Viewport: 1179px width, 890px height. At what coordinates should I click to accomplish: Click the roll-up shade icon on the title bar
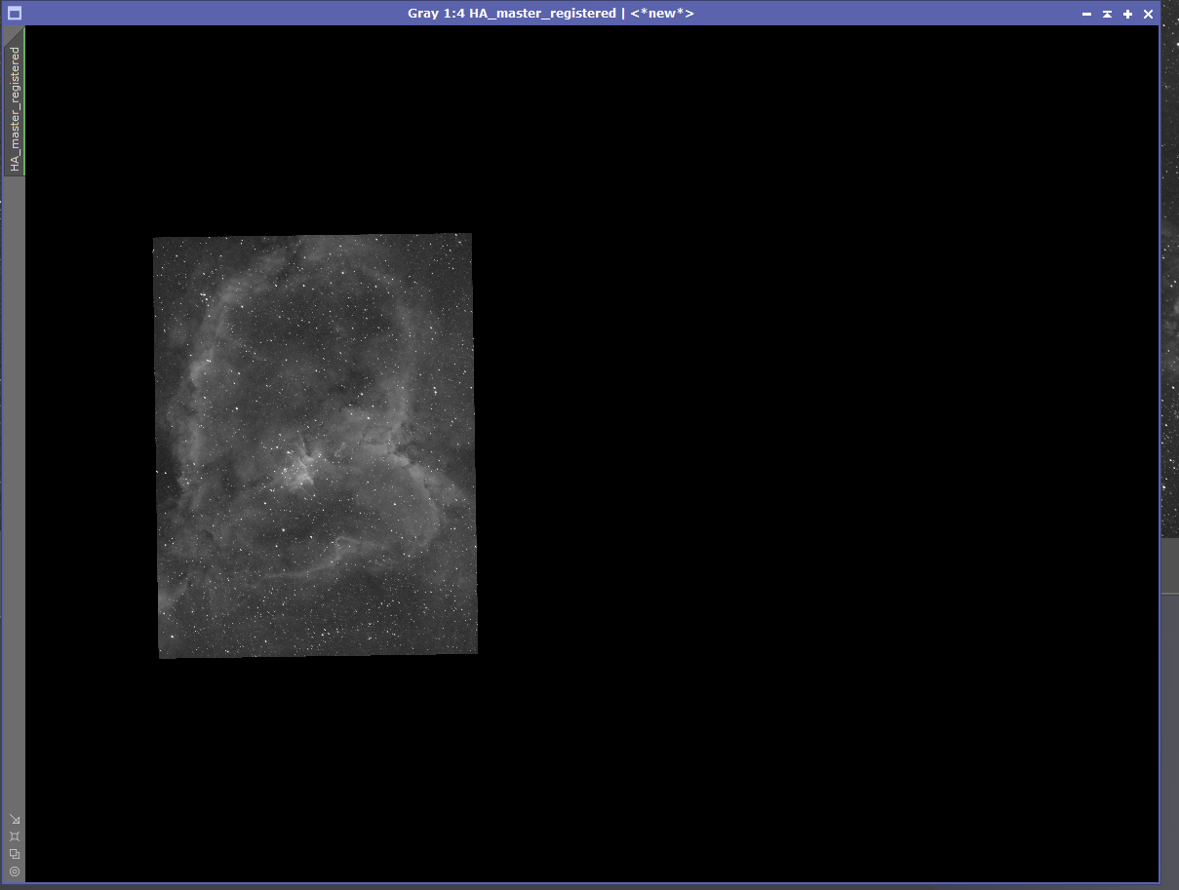tap(1107, 13)
